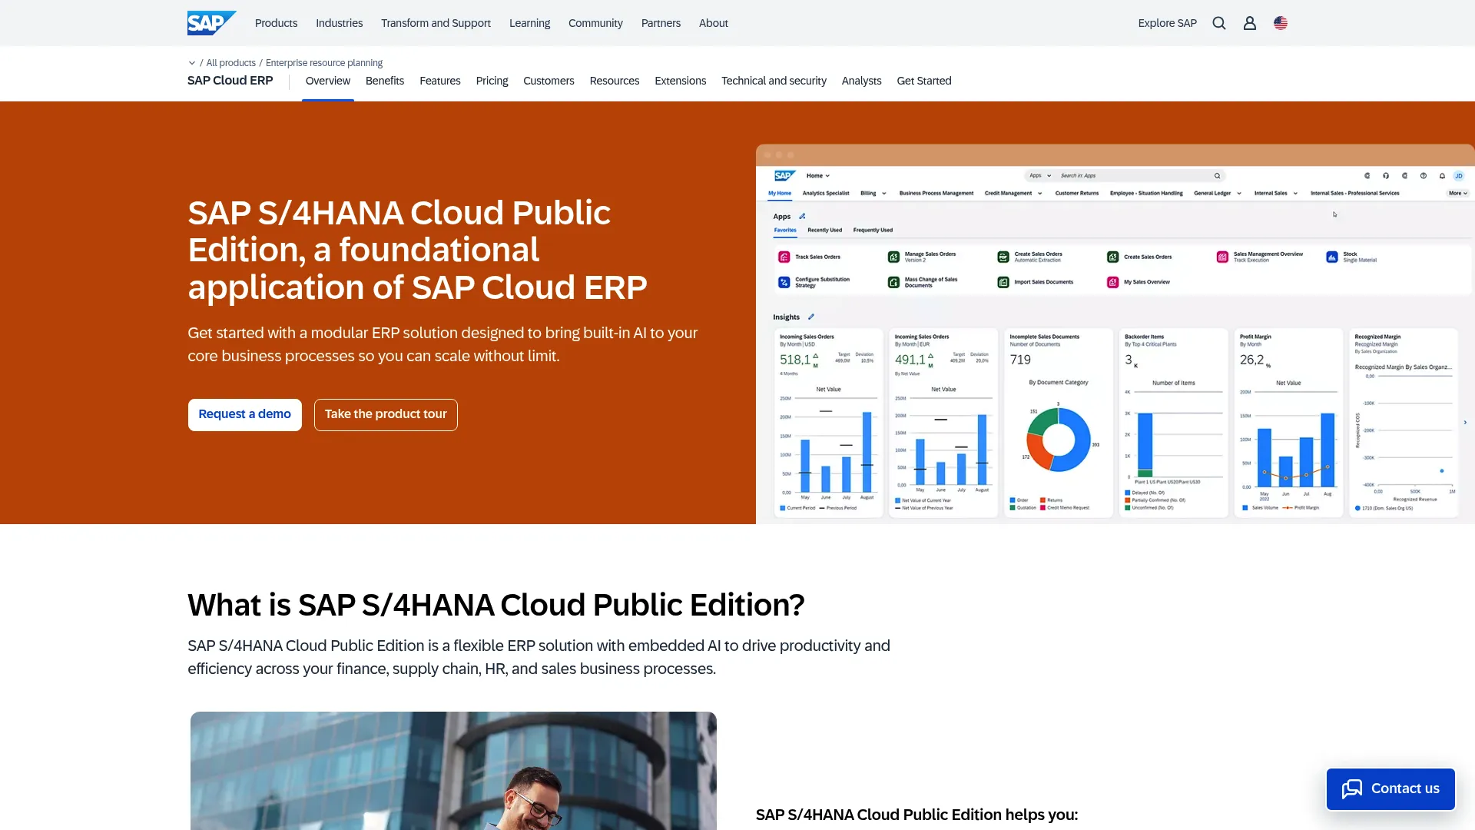
Task: Click the SAP logo in the header
Action: (211, 23)
